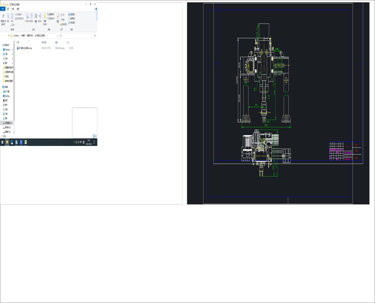Click the Start button on the taskbar
Screen dimensions: 375x303
point(2,142)
